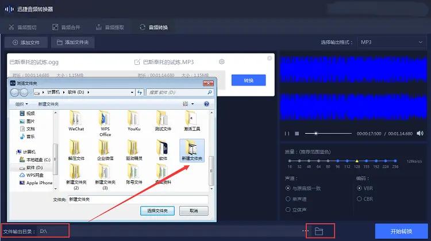Open dialog help with the question icon
Image resolution: width=431 pixels, height=241 pixels.
click(x=206, y=104)
